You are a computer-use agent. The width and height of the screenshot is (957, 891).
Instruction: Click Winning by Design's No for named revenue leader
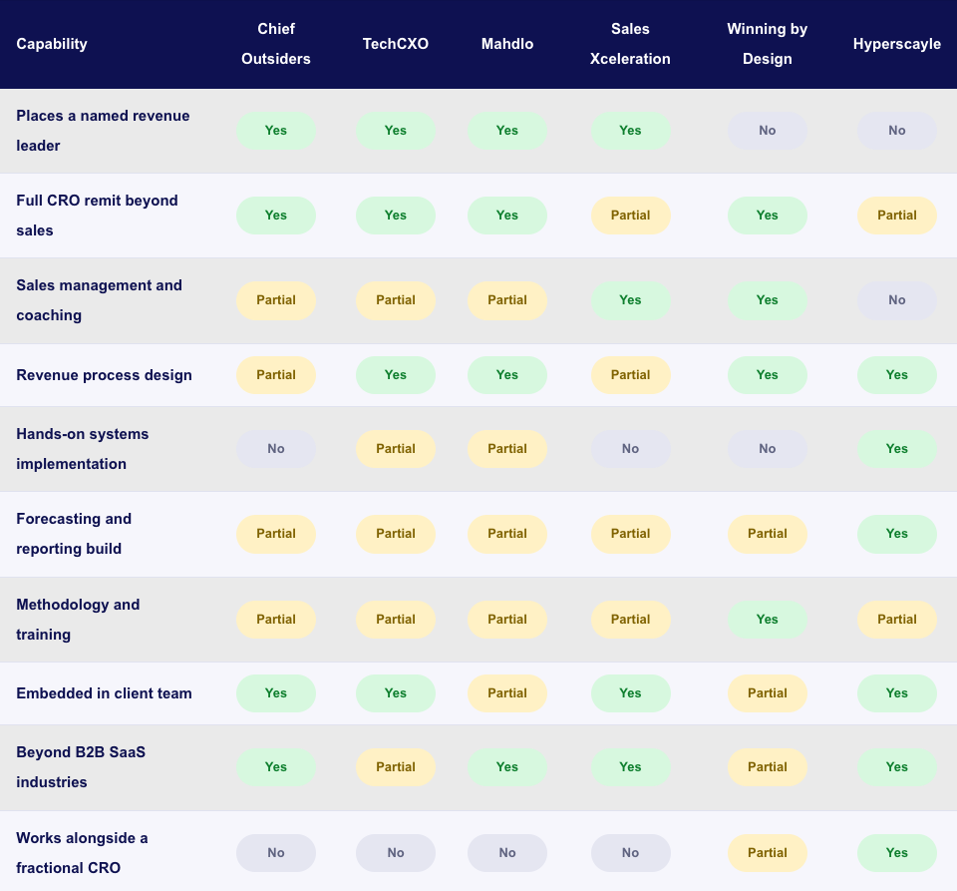[768, 131]
